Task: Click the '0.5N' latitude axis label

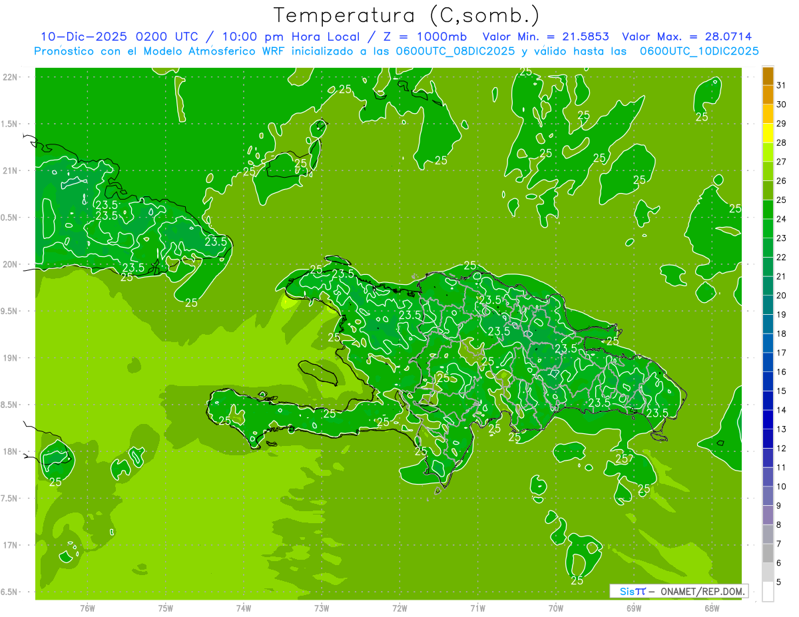Action: point(10,218)
